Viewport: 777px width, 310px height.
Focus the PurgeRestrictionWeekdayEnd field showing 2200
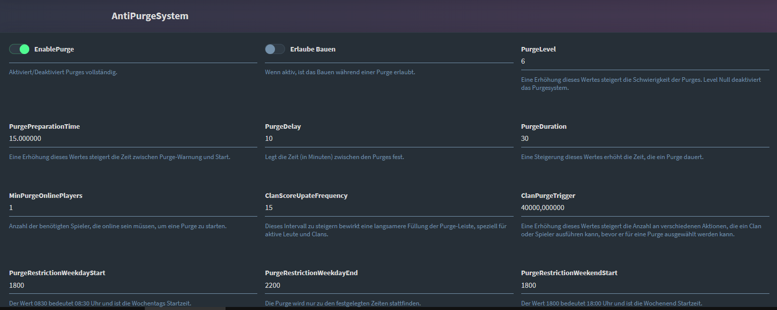(388, 285)
